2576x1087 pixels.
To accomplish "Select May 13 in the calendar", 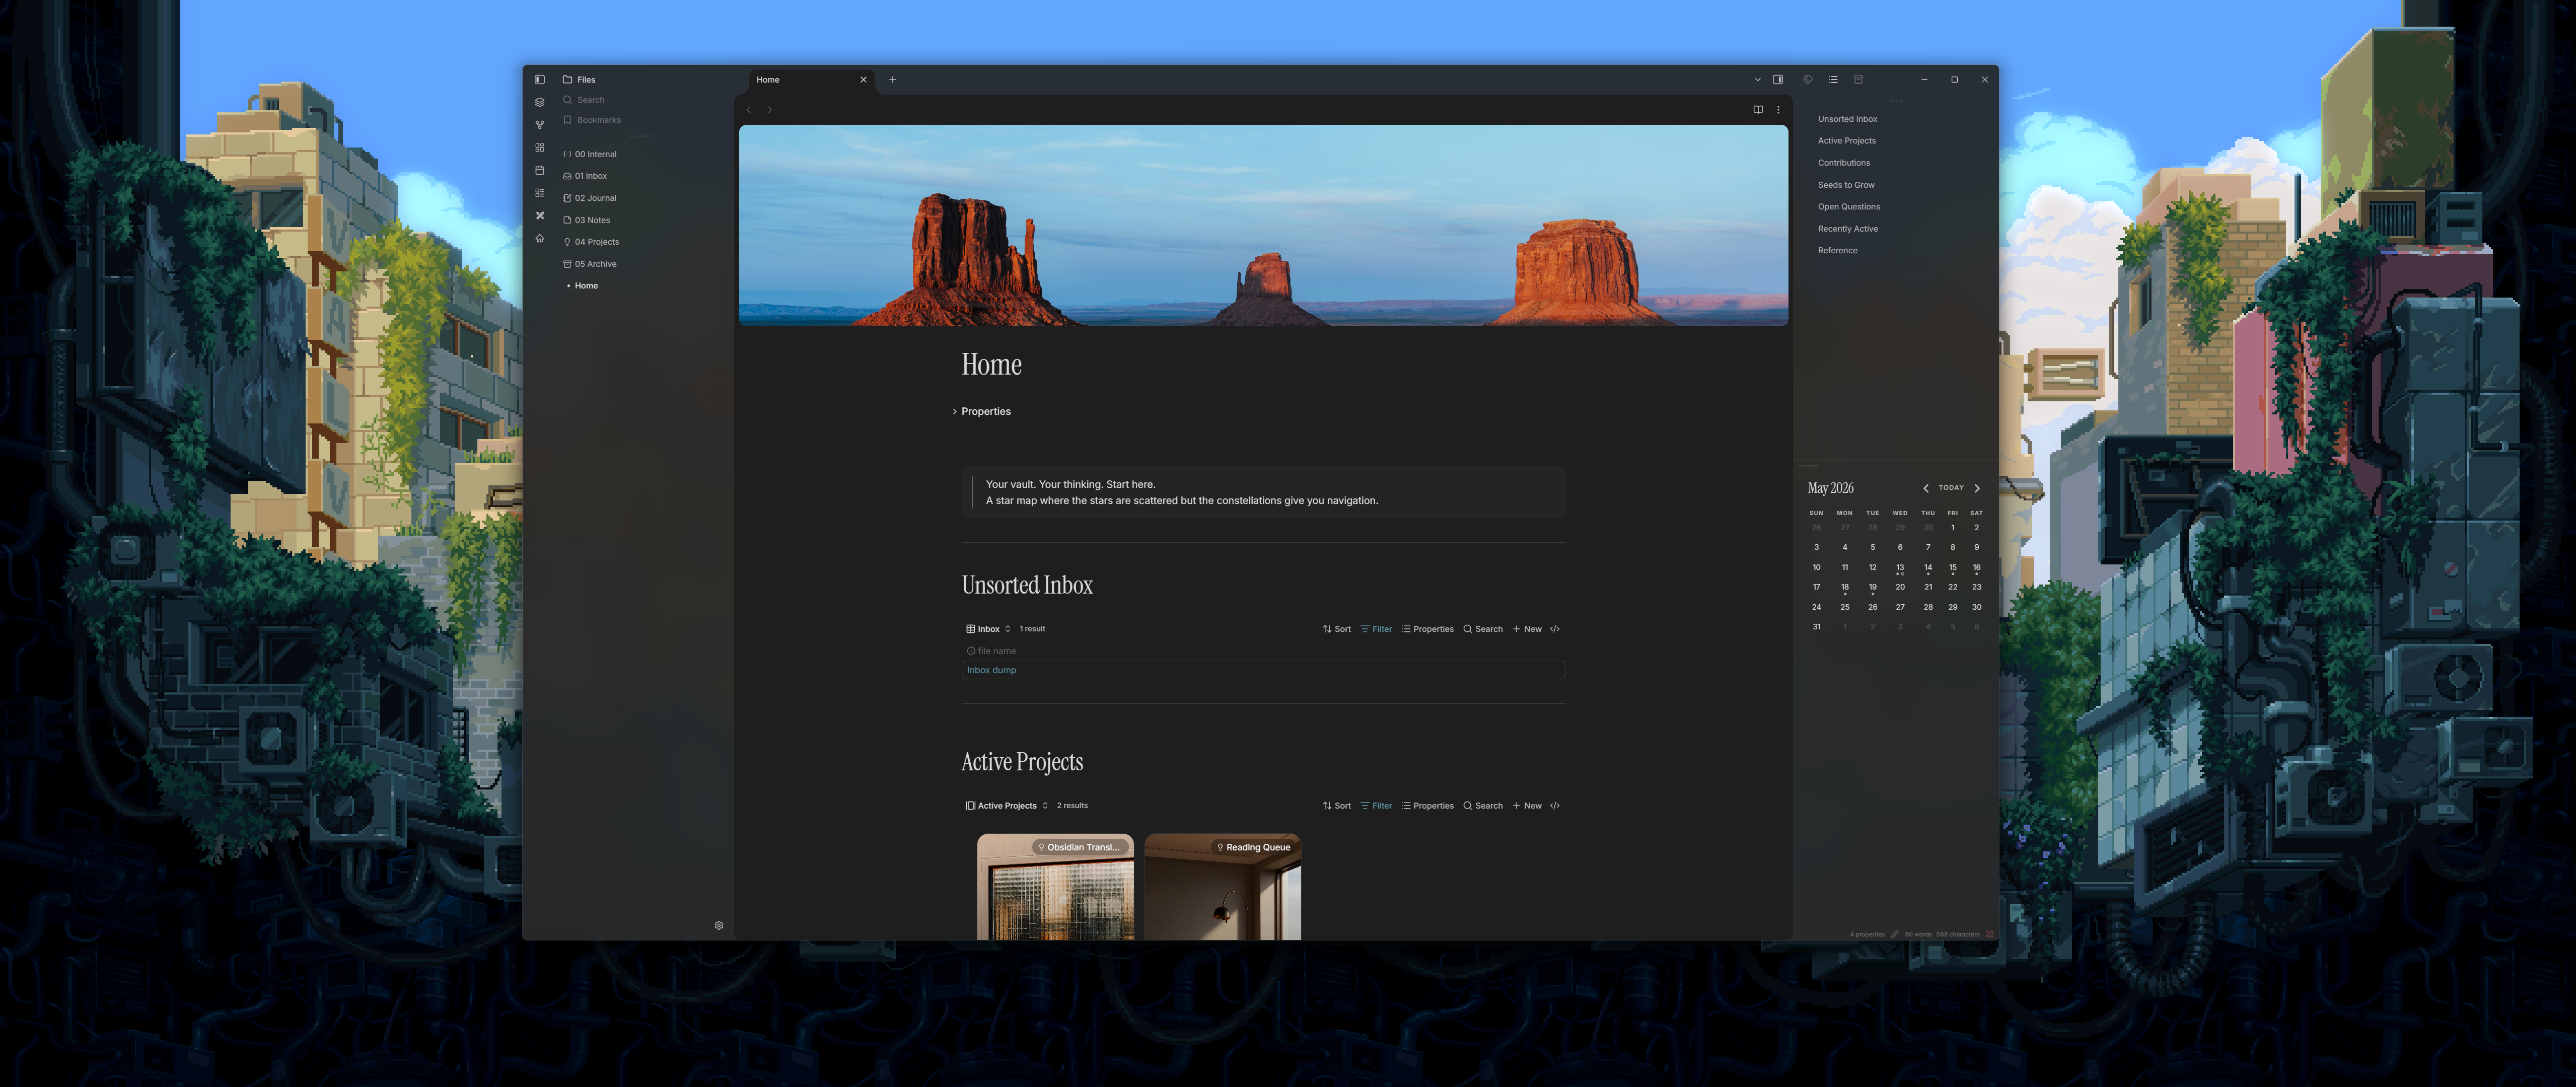I will [1900, 568].
